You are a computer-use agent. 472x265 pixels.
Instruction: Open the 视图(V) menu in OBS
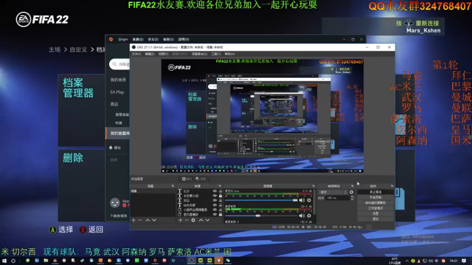(163, 54)
